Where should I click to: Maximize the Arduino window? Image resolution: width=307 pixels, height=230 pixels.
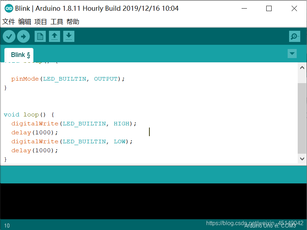coord(269,9)
